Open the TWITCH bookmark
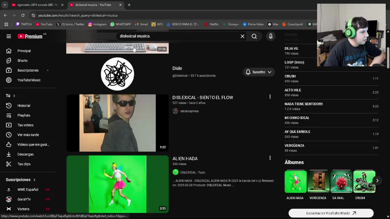 [x=24, y=24]
